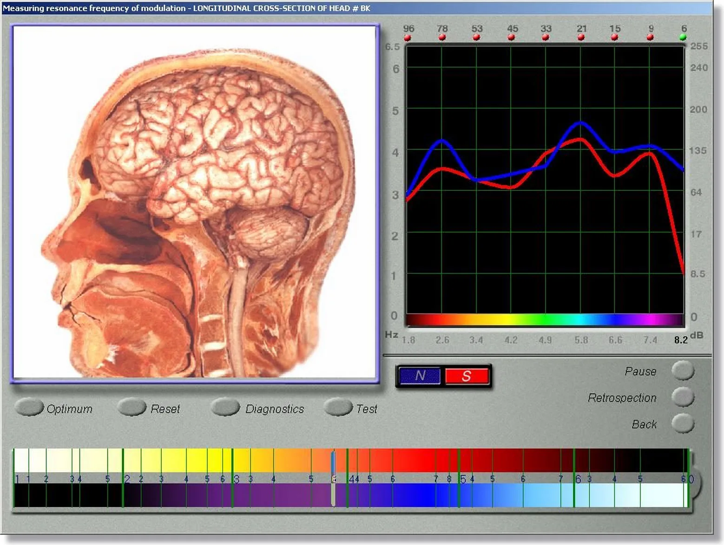Click the window title 'Measuring resonance frequency of modulation'

(94, 8)
